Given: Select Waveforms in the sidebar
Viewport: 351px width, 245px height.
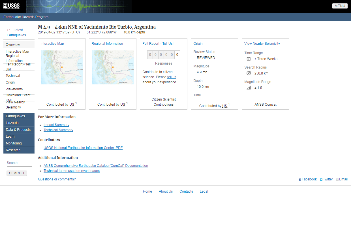Looking at the screenshot, I should [14, 89].
